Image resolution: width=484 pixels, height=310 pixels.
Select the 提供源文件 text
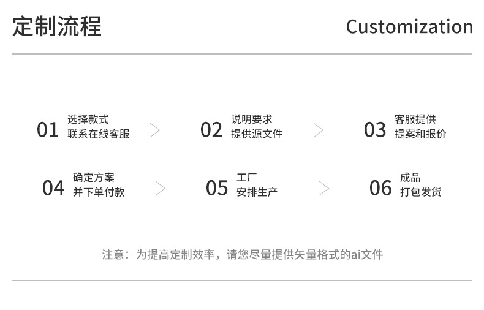click(x=257, y=134)
